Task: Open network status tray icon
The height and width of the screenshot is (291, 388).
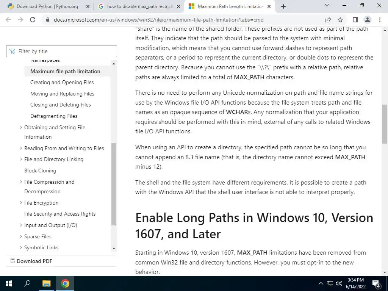Action: (x=330, y=283)
